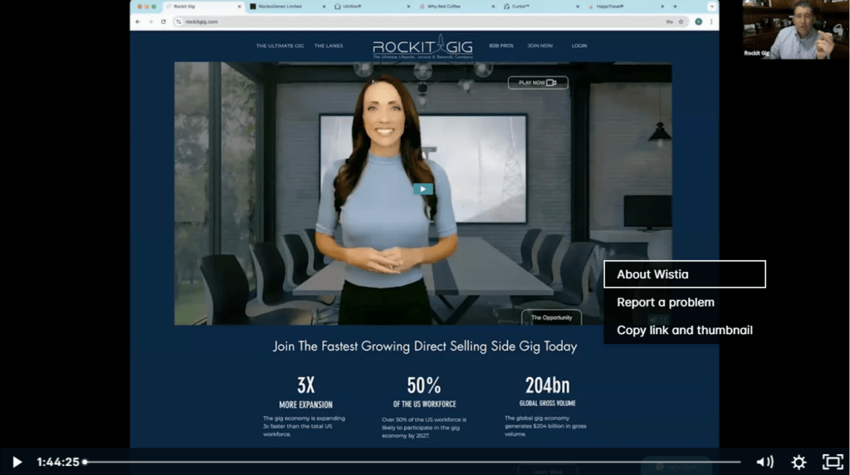Choose Copy link and thumbnail
This screenshot has height=475, width=850.
[x=685, y=330]
